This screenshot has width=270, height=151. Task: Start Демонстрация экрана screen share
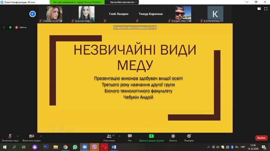click(x=151, y=138)
